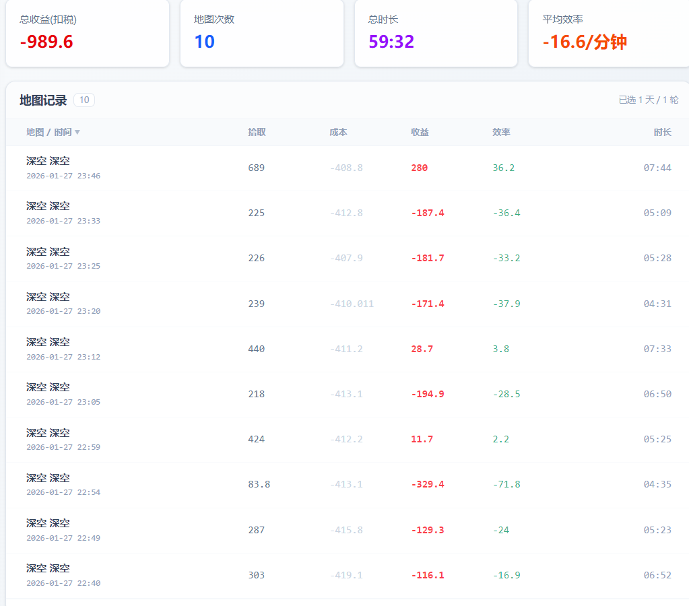Viewport: 689px width, 606px height.
Task: Select the record with 83.8 pickup
Action: pyautogui.click(x=259, y=484)
